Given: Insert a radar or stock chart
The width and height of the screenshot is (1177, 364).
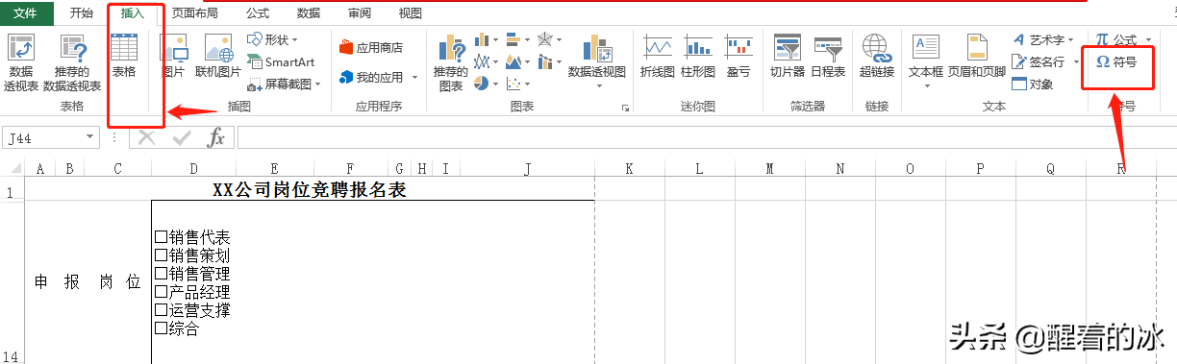Looking at the screenshot, I should pos(550,39).
